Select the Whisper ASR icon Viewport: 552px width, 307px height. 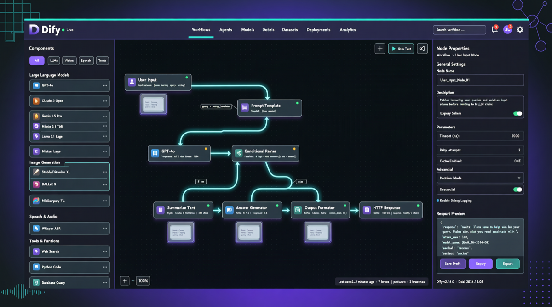tap(36, 228)
